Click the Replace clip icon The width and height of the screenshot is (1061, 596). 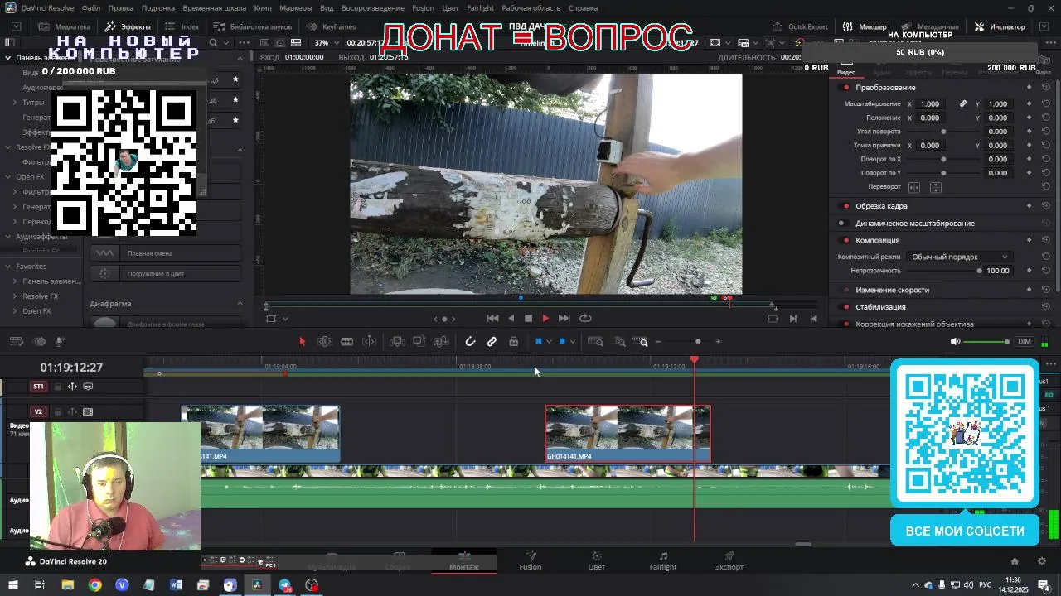pyautogui.click(x=441, y=342)
